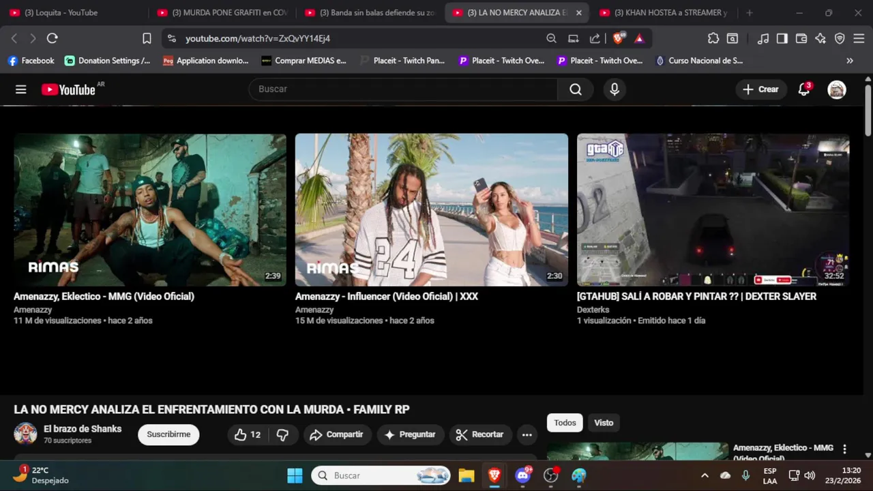Image resolution: width=873 pixels, height=491 pixels.
Task: Show more bookmarks chevron
Action: tap(850, 61)
